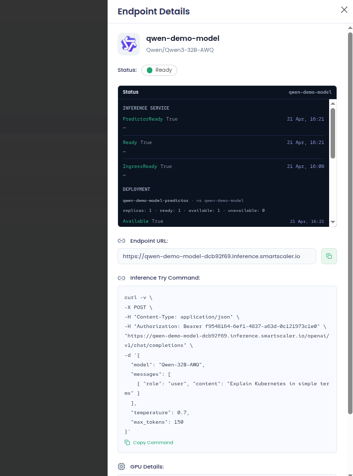353x476 pixels.
Task: Click the qwen-demo-model heading beside the logo
Action: pos(183,38)
